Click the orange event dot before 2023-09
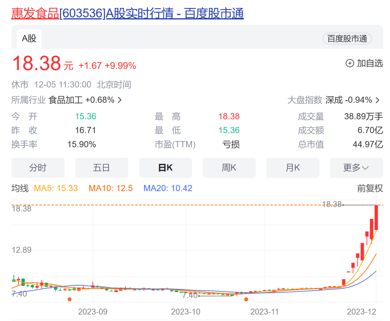390x321 pixels. click(x=70, y=299)
